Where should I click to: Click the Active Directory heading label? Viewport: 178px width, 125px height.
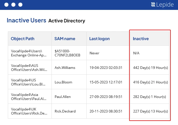click(x=67, y=21)
